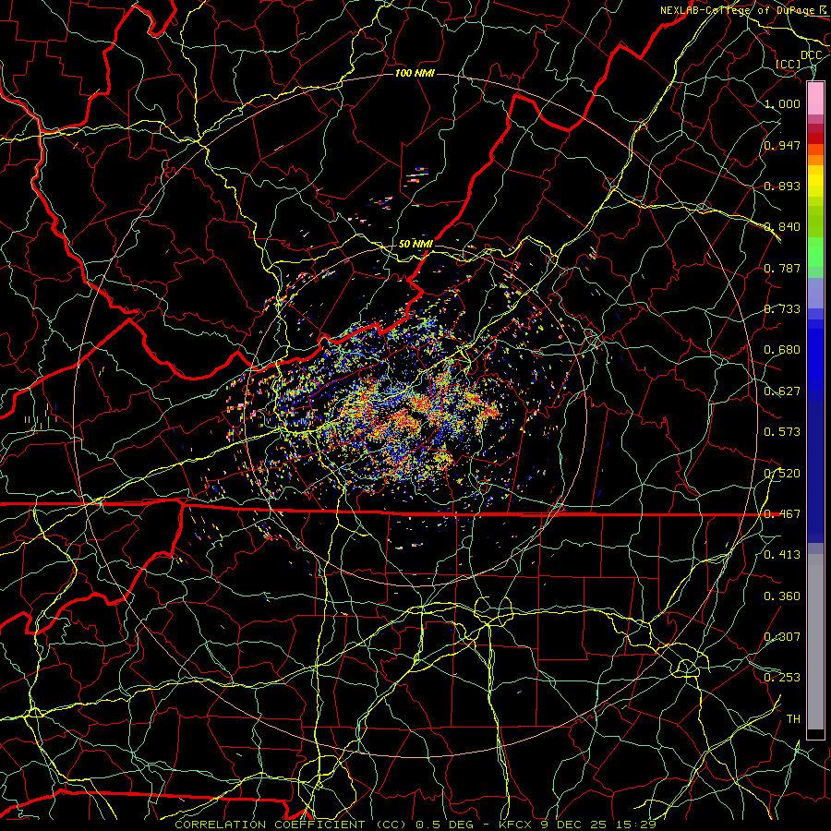Click the TH threshold label
The width and height of the screenshot is (831, 831).
(x=793, y=719)
